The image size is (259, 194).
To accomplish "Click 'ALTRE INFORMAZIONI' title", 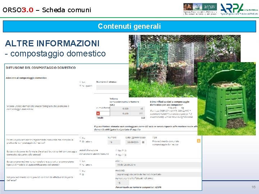I will click(52, 43).
